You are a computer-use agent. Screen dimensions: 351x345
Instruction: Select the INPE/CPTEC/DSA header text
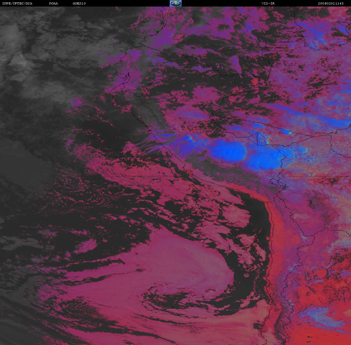pyautogui.click(x=17, y=3)
